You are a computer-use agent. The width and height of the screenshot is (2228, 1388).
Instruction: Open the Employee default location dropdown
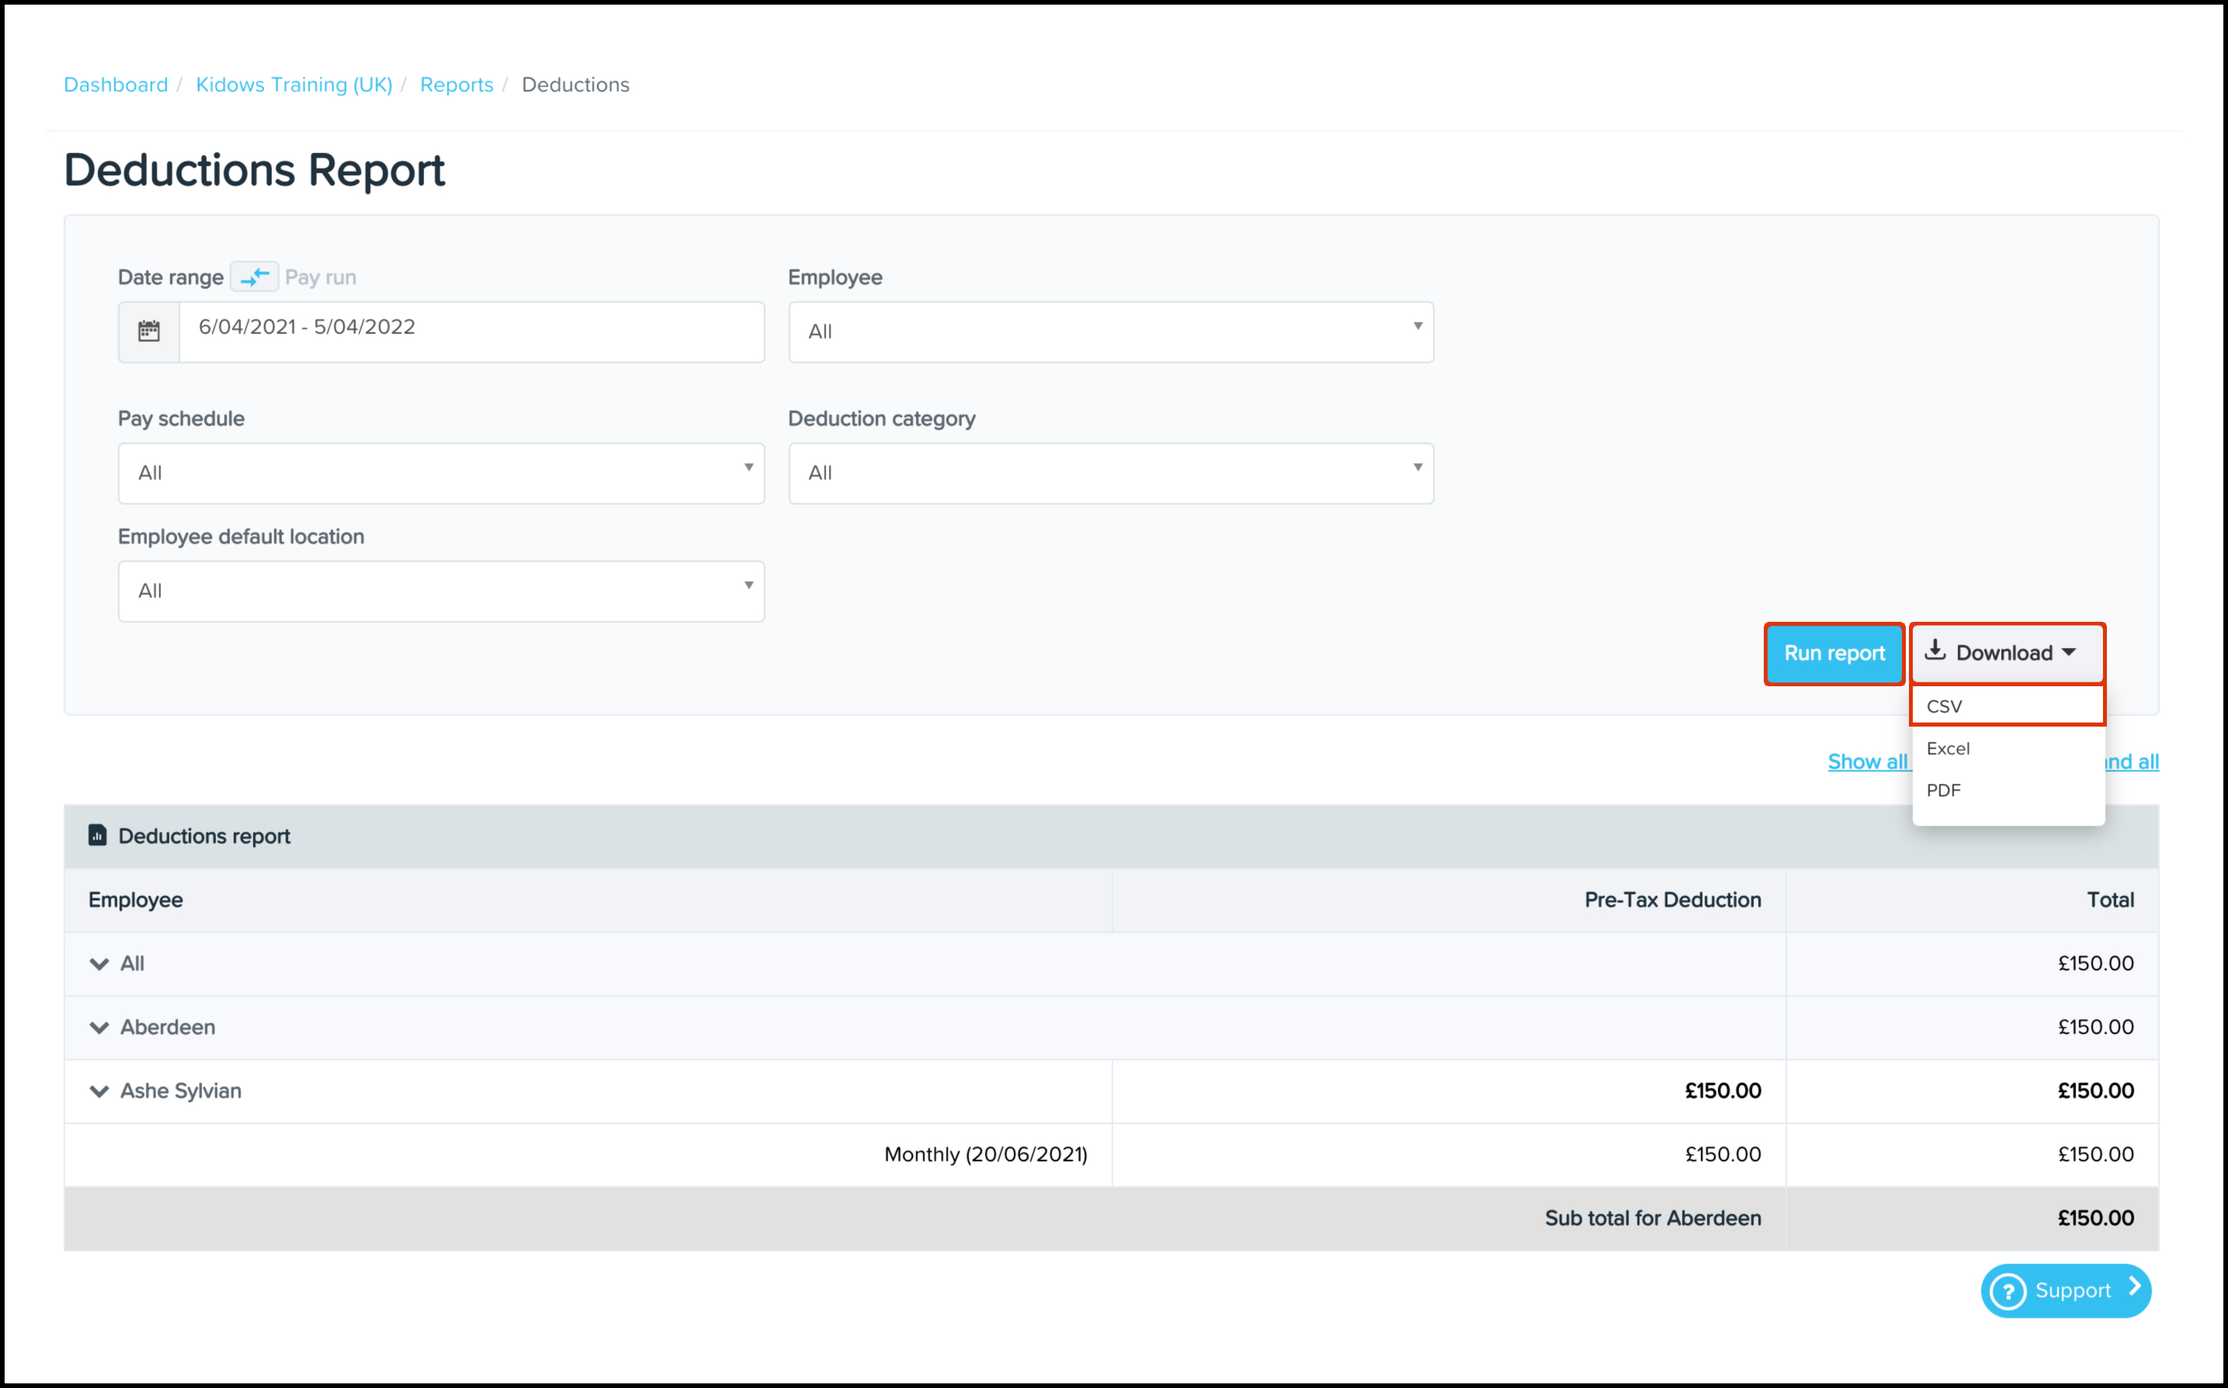[441, 592]
